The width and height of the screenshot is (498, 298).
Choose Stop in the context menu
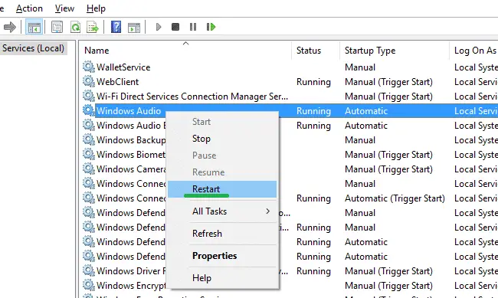[x=222, y=139]
